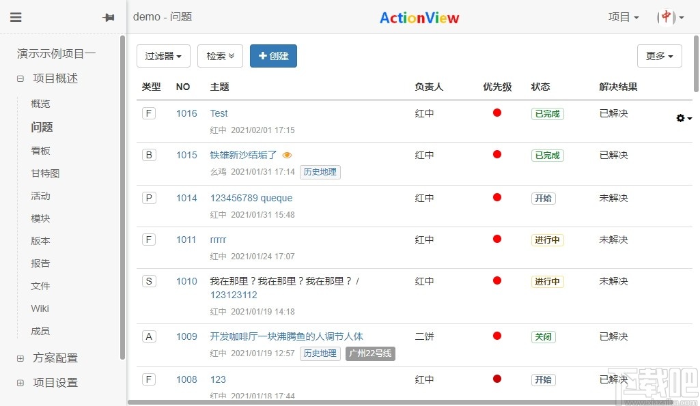The image size is (700, 406).
Task: Click the F type icon of issue 1016
Action: 149,113
